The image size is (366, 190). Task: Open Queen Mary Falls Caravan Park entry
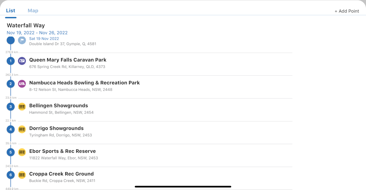(68, 60)
